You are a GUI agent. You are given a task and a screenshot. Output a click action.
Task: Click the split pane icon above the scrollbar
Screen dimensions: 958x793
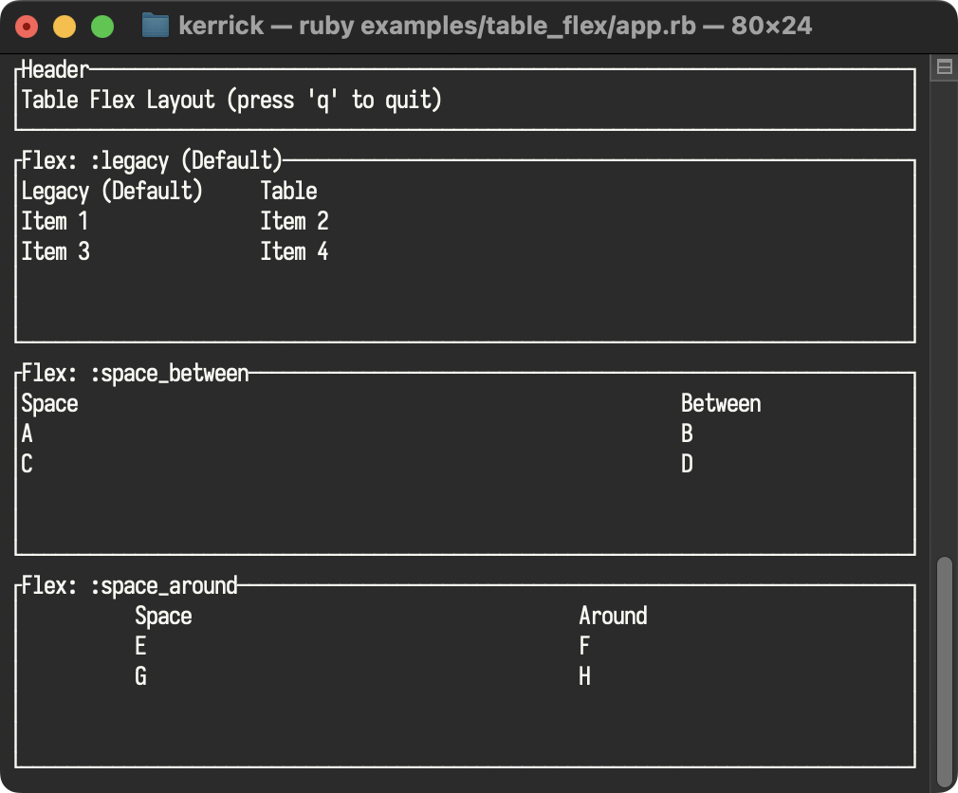pyautogui.click(x=944, y=66)
